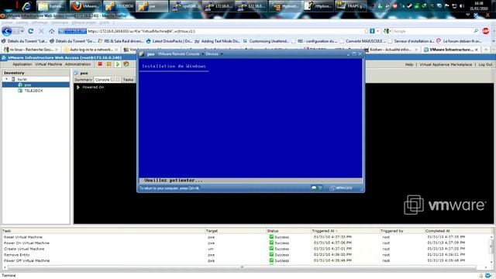Screen dimensions: 496x279
Task: Click 'Create Virtual Machine' task row
Action: tap(246, 249)
